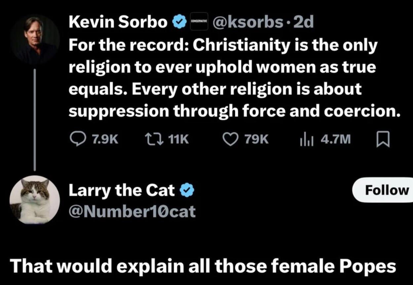Click the Kevin Sorbo display name
Screen dimensions: 413x285
coord(118,22)
